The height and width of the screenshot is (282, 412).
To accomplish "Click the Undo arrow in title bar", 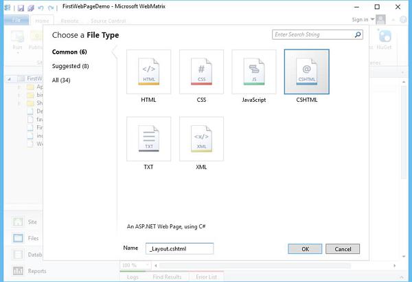I will (41, 8).
